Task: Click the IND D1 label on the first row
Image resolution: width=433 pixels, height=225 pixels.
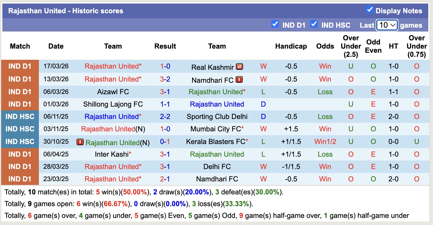Action: click(20, 67)
